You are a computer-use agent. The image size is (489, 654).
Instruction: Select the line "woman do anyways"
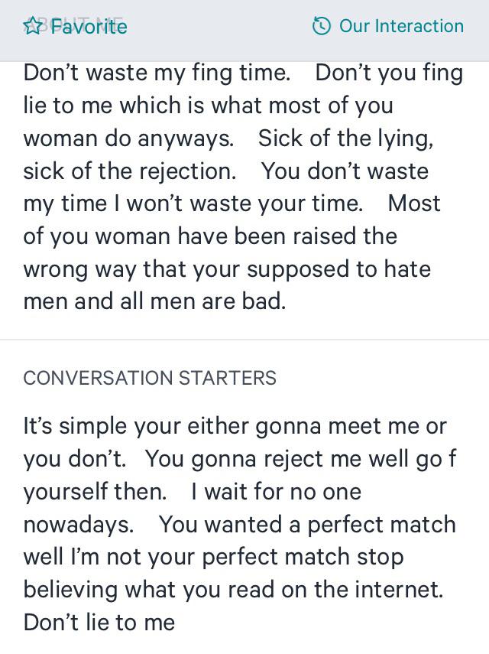pyautogui.click(x=128, y=138)
